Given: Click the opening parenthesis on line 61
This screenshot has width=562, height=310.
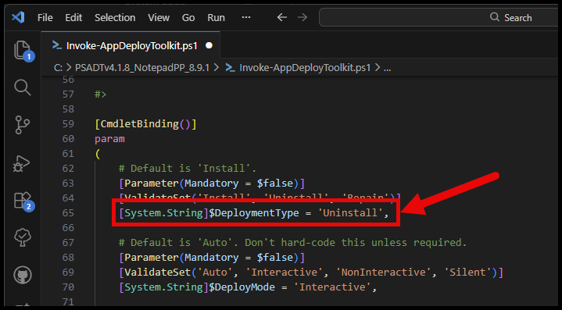Looking at the screenshot, I should 98,154.
